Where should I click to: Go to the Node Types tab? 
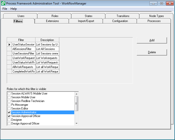[x=156, y=16]
